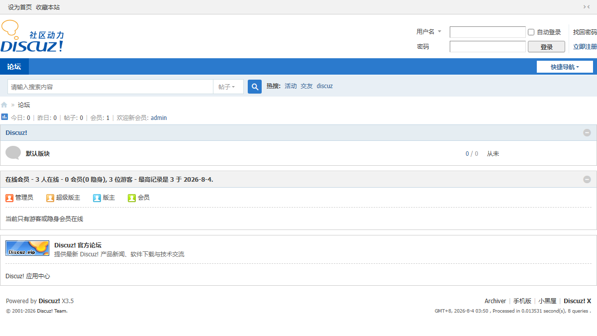Select the 论坛 navigation tab

point(14,67)
